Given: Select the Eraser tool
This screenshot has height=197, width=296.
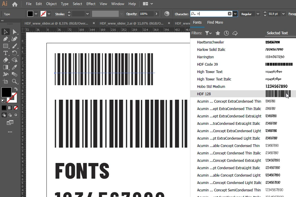Looking at the screenshot, I should tap(6, 60).
